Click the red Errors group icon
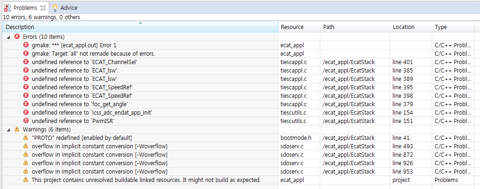Viewport: 480px width, 189px height. click(x=17, y=37)
